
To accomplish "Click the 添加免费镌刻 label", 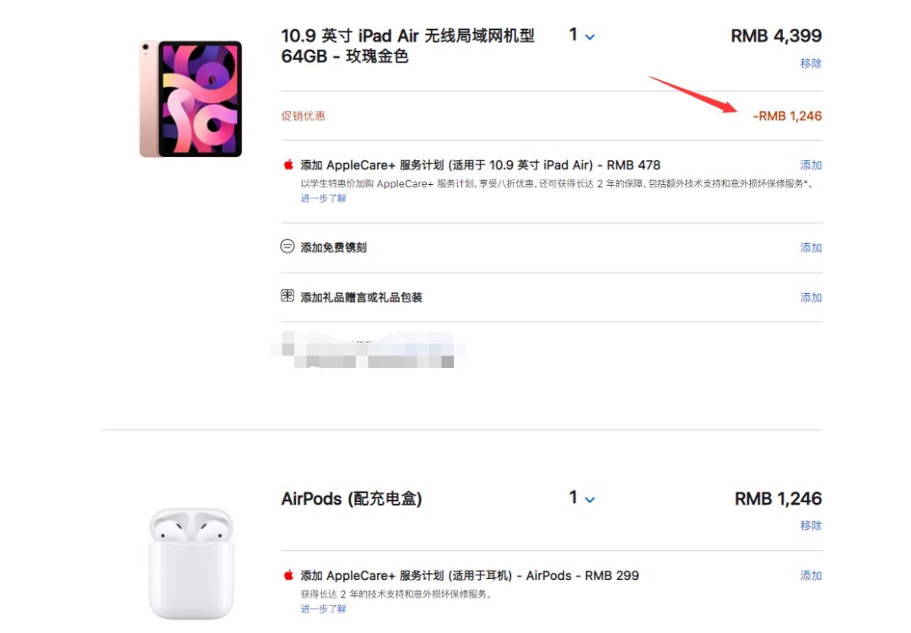I will pos(333,247).
